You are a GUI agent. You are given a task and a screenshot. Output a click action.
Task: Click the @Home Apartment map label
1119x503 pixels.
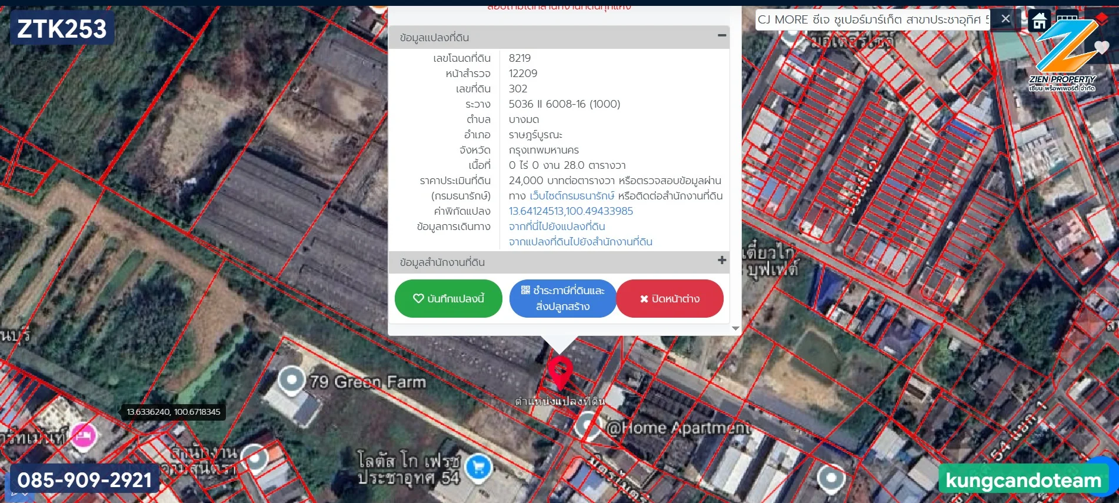pos(679,428)
